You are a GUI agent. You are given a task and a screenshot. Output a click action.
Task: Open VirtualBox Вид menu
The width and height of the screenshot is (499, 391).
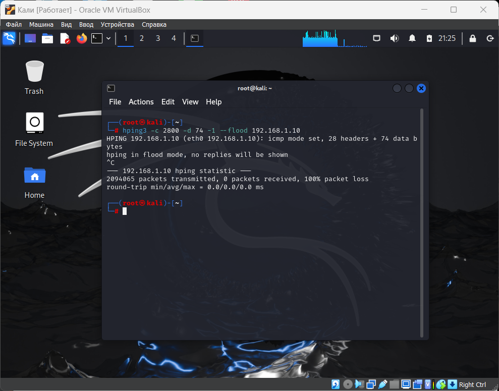66,25
